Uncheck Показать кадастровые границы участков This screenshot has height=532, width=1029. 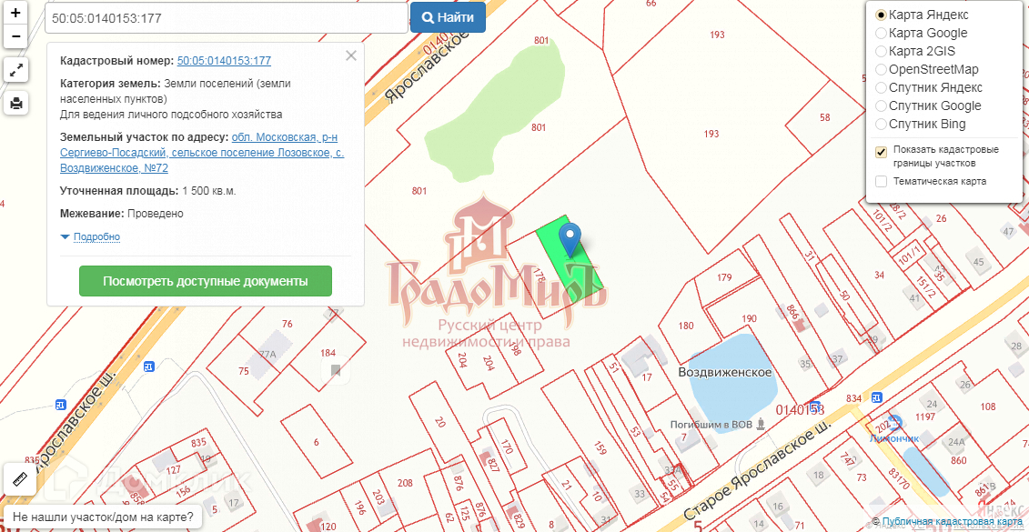[882, 152]
